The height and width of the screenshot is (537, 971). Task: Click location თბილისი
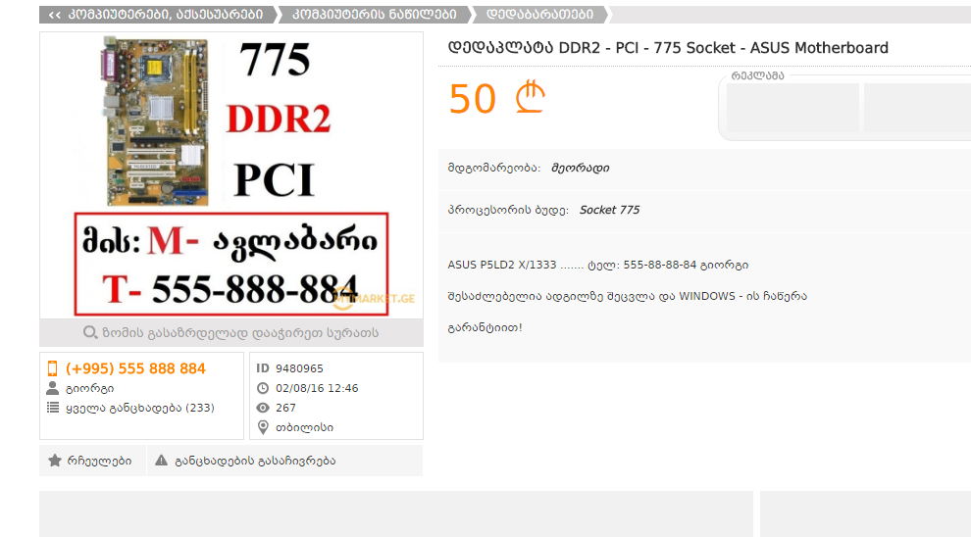point(305,427)
